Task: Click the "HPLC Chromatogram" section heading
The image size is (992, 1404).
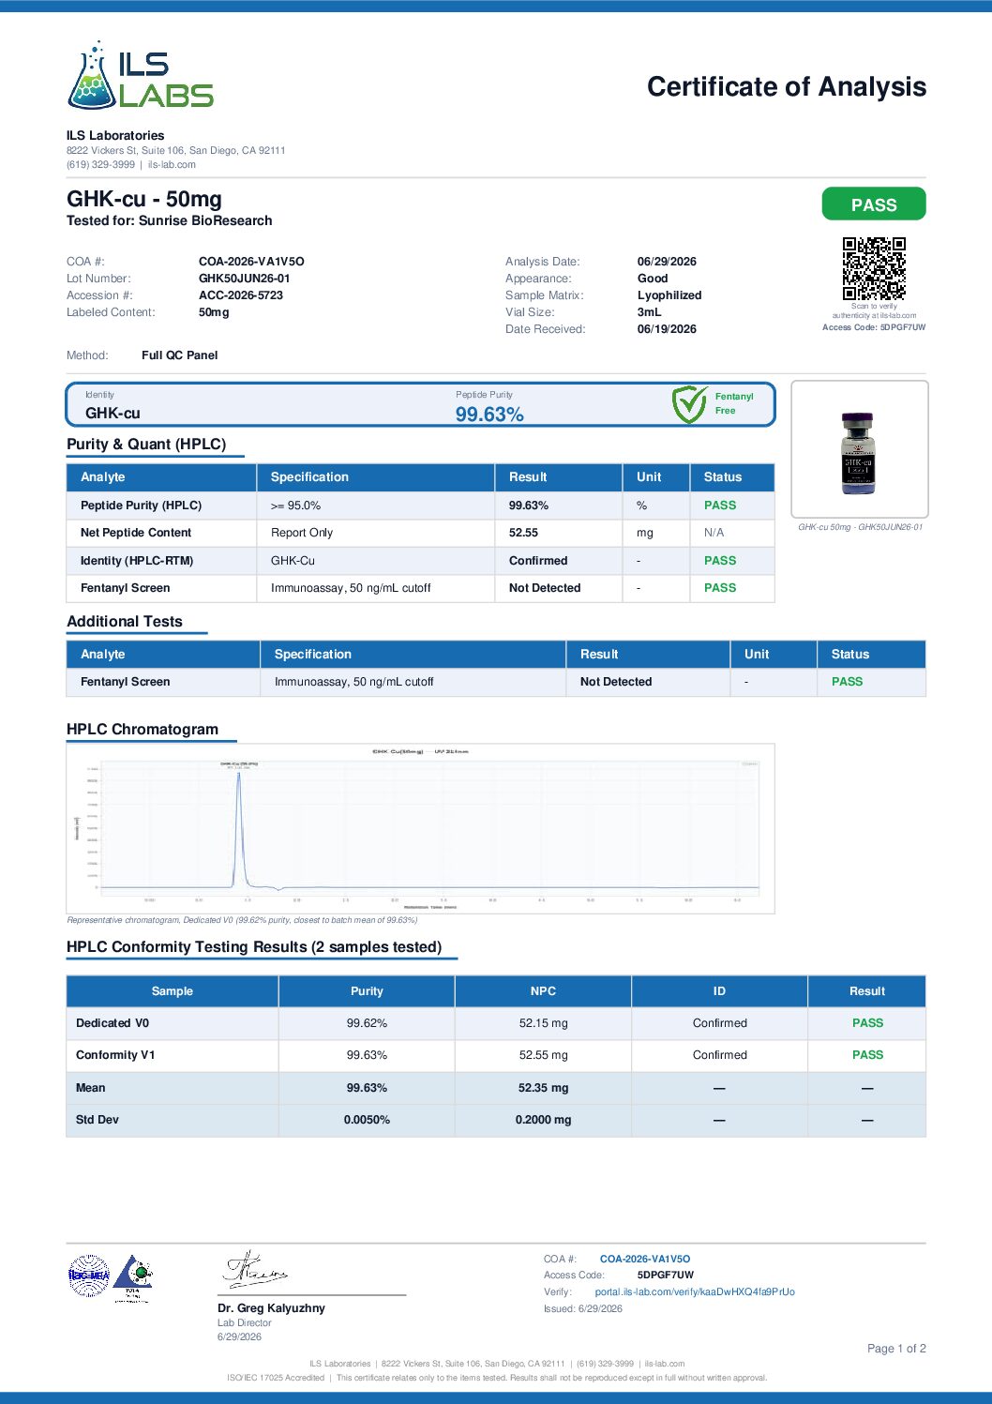Action: click(x=143, y=730)
